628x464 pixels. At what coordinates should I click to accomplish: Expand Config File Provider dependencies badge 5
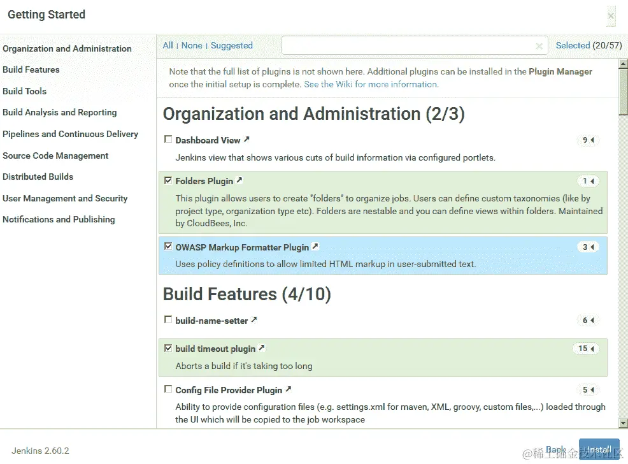coord(588,389)
